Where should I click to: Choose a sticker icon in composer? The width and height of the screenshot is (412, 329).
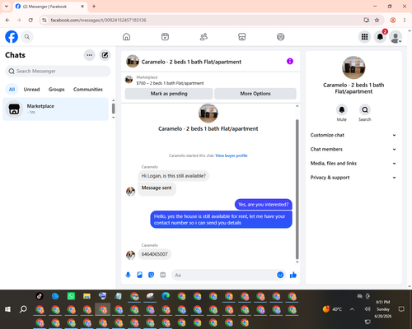coord(151,275)
